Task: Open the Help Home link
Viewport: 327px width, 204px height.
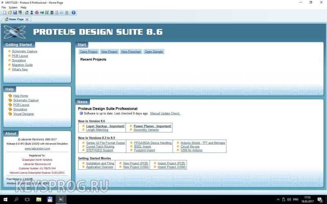Action: pos(21,96)
